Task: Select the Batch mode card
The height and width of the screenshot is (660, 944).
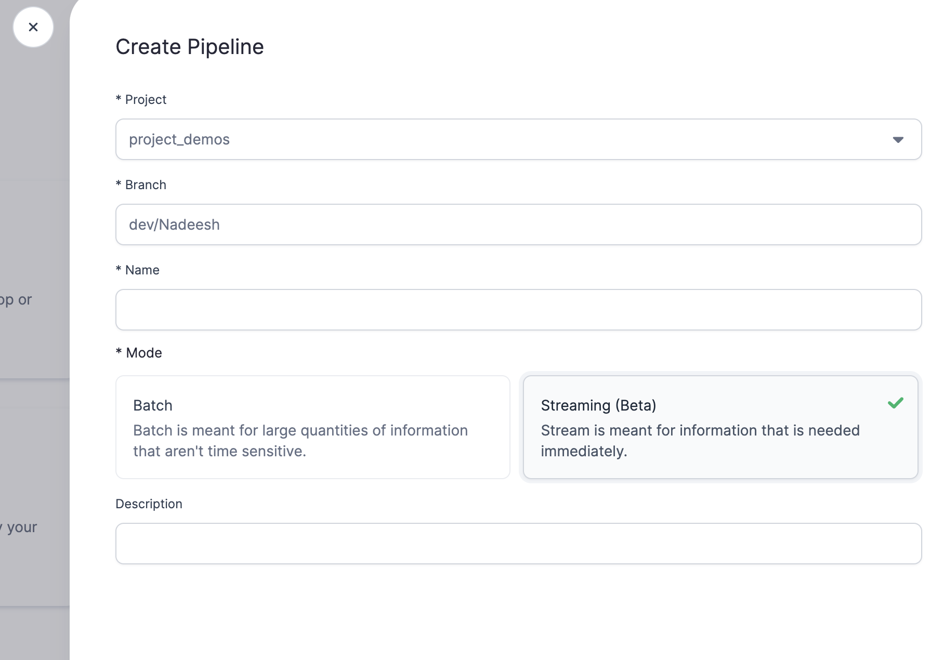Action: click(x=313, y=427)
